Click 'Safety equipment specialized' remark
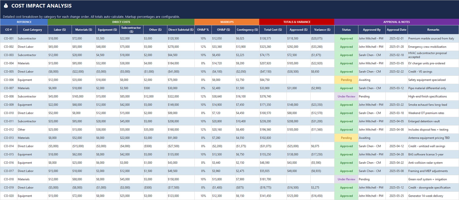Screen dimensions: 459x200 (433, 80)
